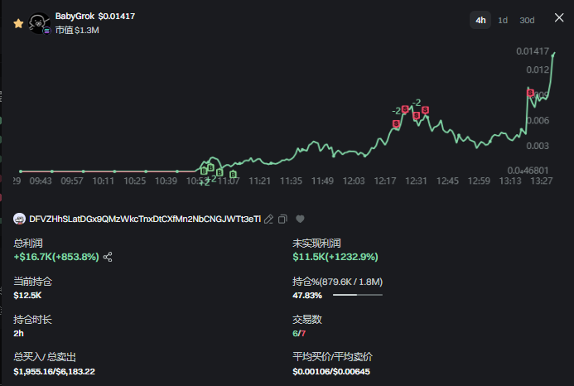Share the total profit with share icon
The image size is (574, 386).
click(x=108, y=257)
